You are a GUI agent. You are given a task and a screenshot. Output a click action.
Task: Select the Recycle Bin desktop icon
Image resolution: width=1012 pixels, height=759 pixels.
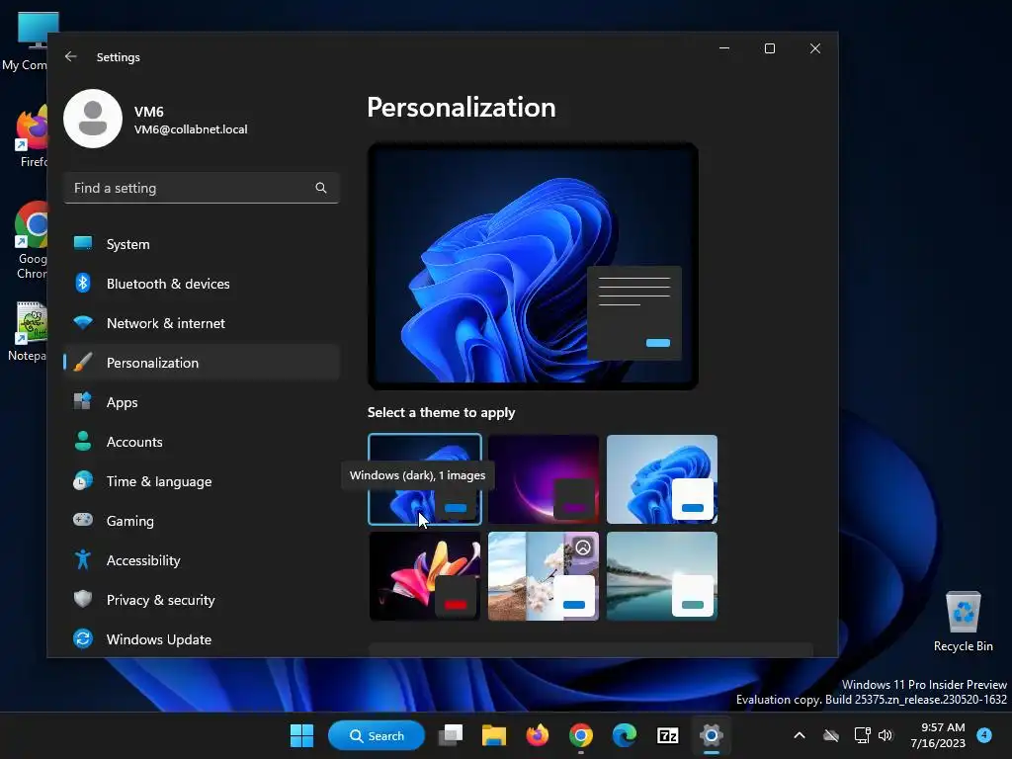click(963, 621)
